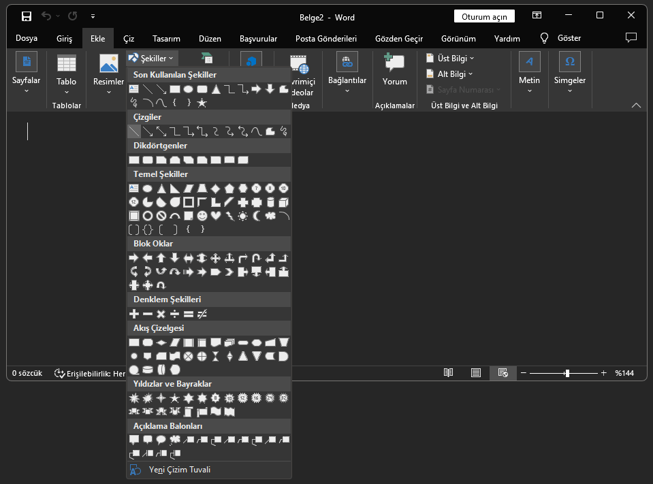The height and width of the screenshot is (484, 653).
Task: Open ribbon display options button in title bar
Action: click(537, 16)
